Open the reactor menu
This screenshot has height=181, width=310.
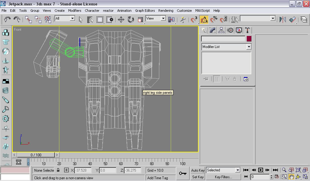108,11
